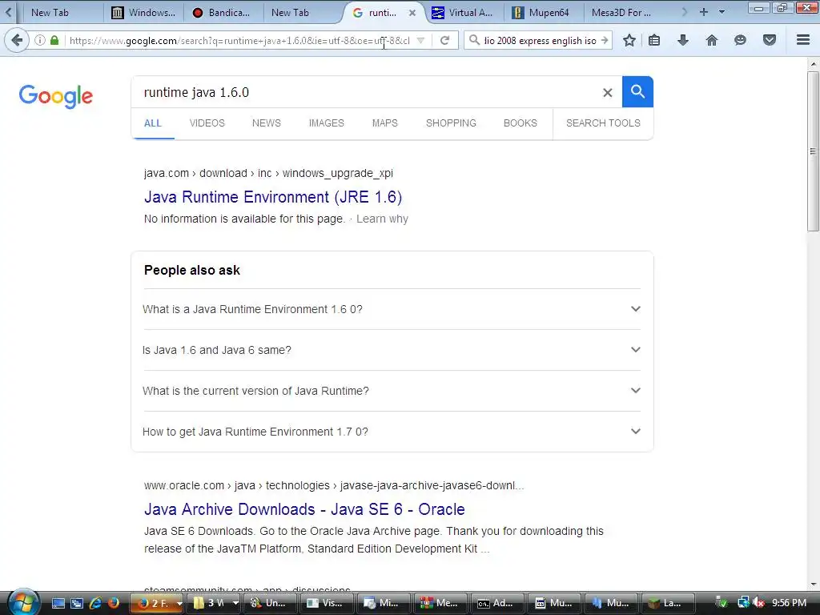
Task: Open the Windows Start orb
Action: click(23, 602)
